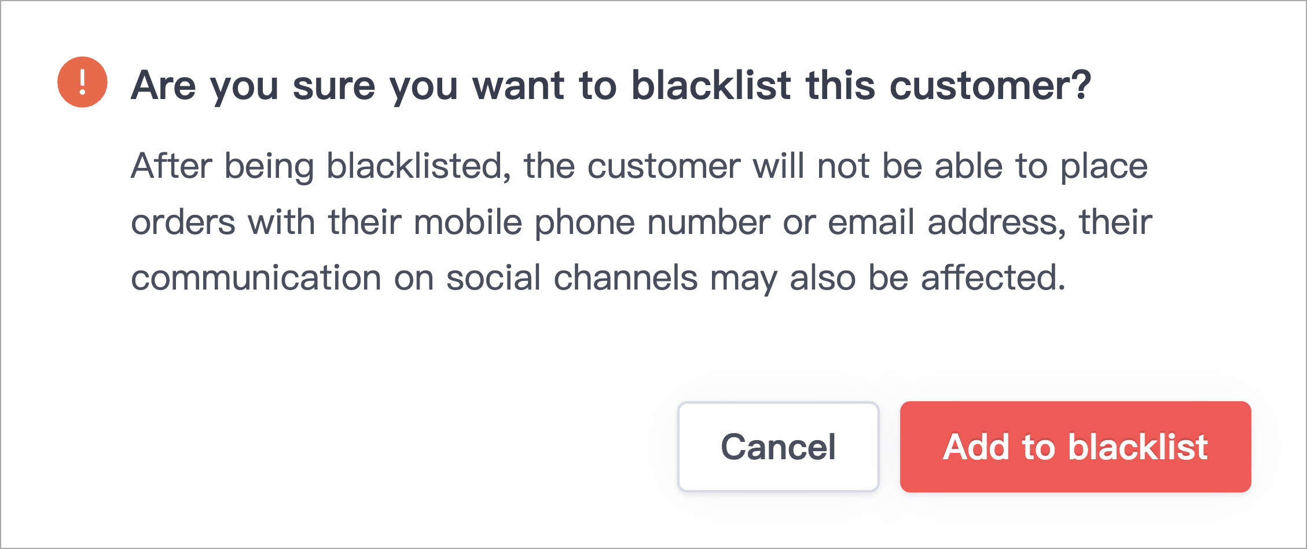Dismiss the dialog using Cancel
The height and width of the screenshot is (549, 1307).
coord(779,446)
